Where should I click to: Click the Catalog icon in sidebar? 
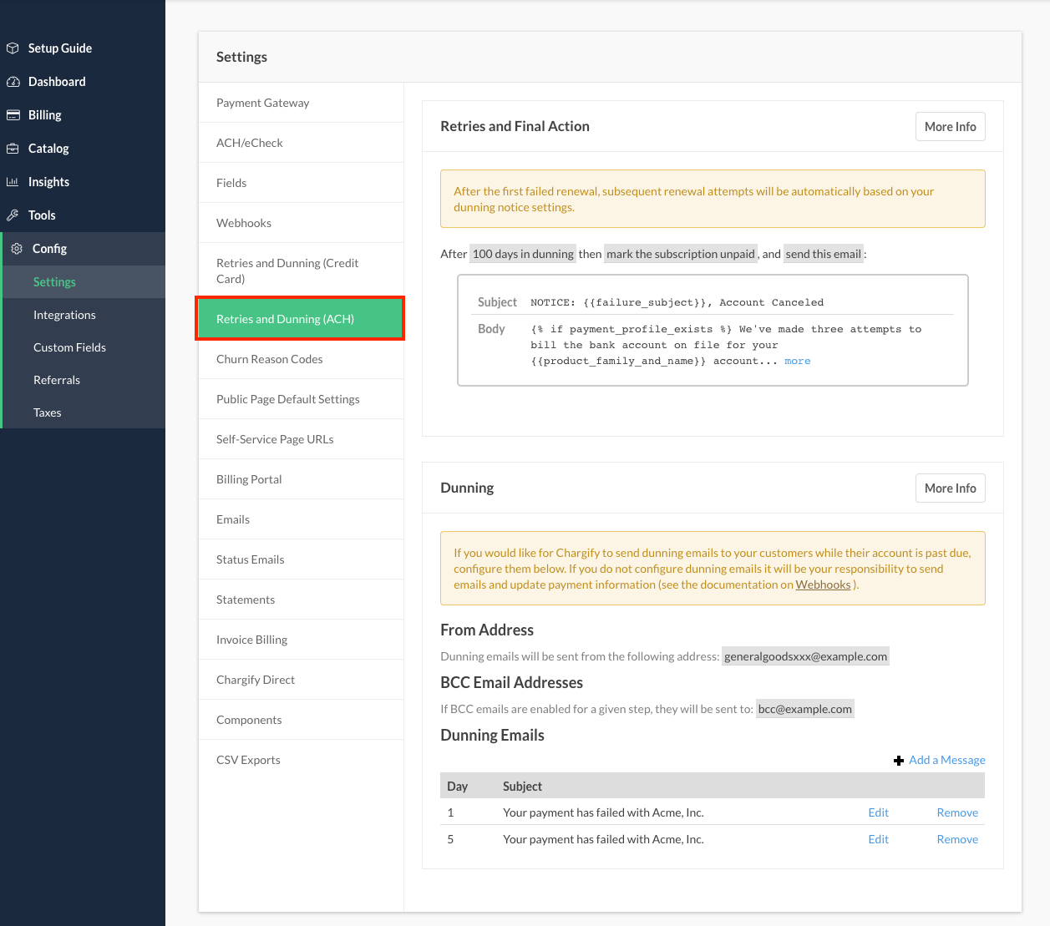click(x=13, y=149)
